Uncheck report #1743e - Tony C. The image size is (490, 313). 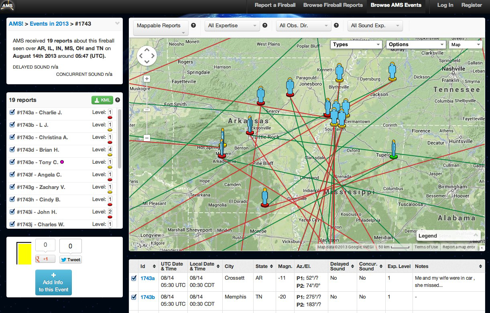coord(12,162)
